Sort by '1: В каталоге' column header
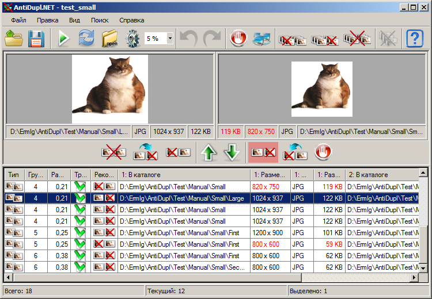432x299 pixels. pyautogui.click(x=184, y=175)
